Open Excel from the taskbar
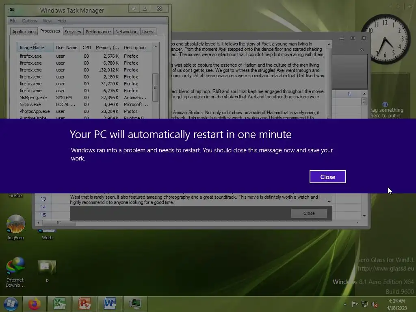 (x=59, y=304)
